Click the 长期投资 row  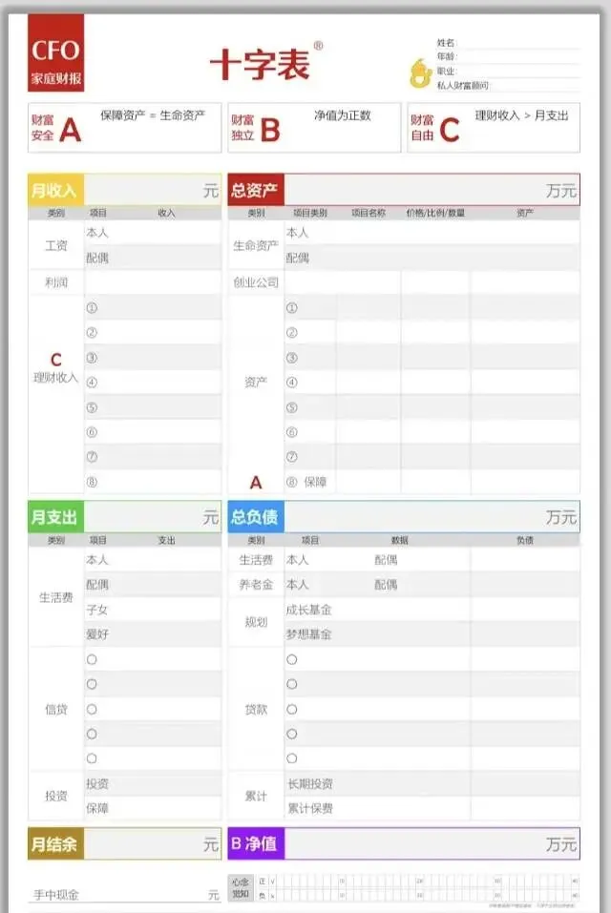[x=432, y=784]
